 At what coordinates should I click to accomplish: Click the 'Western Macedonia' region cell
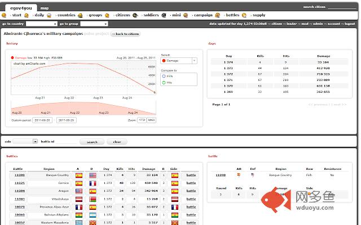[x=49, y=223]
